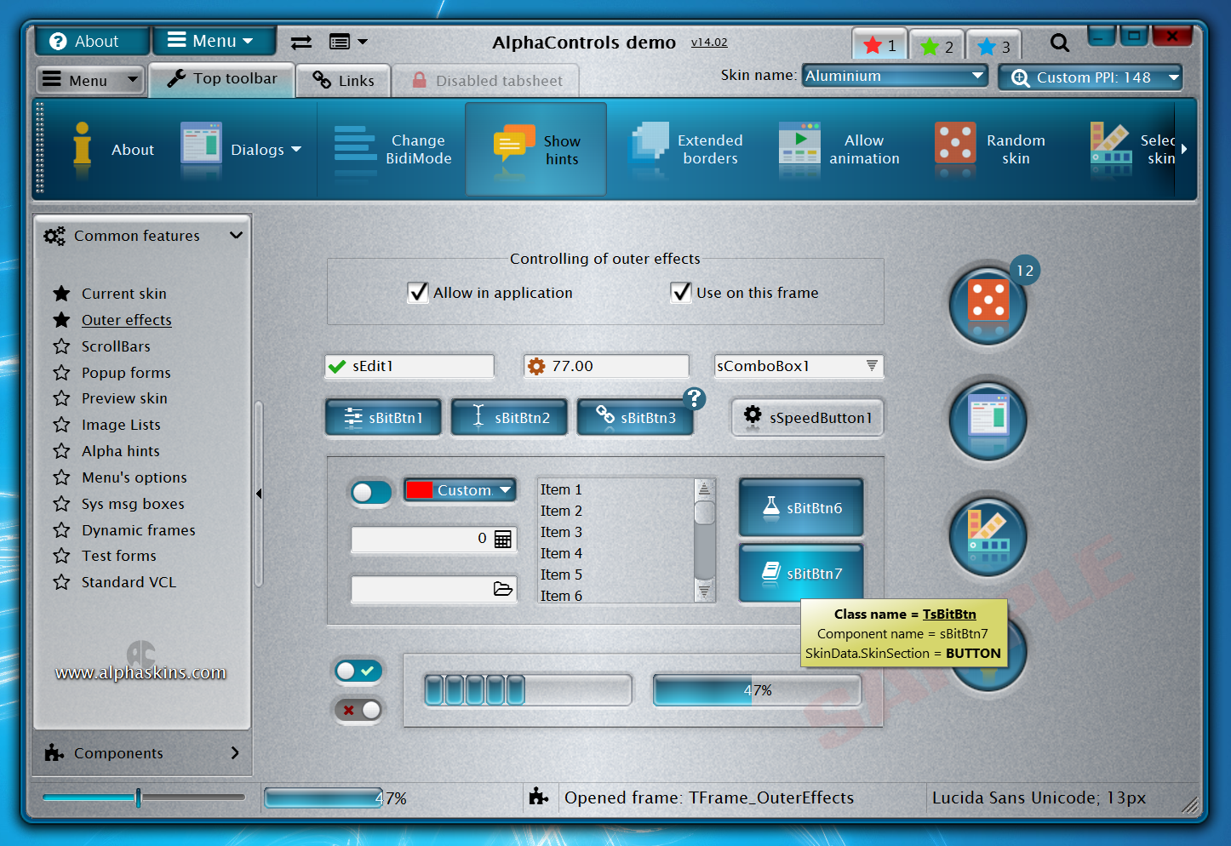Collapse the Common features section
1231x846 pixels.
tap(236, 236)
